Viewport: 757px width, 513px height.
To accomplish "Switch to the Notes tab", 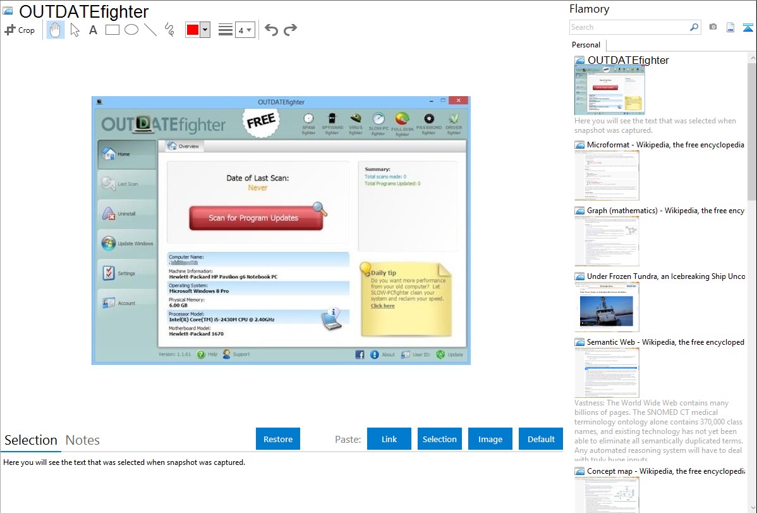I will coord(83,440).
